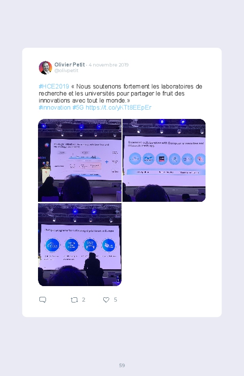This screenshot has width=244, height=376.
Task: Click the page number 59
Action: pyautogui.click(x=122, y=365)
